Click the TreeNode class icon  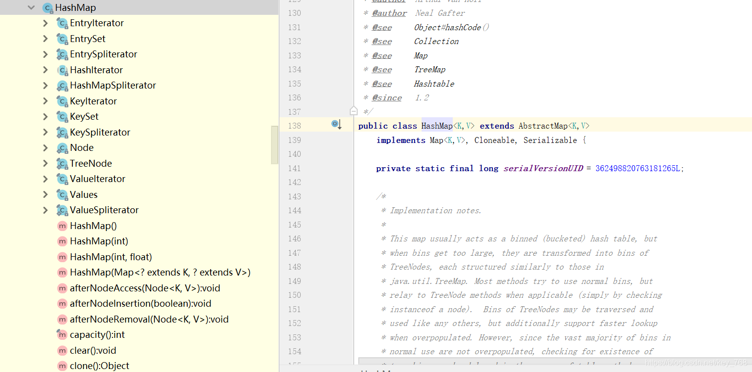point(62,164)
